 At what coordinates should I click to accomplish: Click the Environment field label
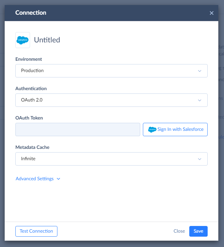(29, 59)
